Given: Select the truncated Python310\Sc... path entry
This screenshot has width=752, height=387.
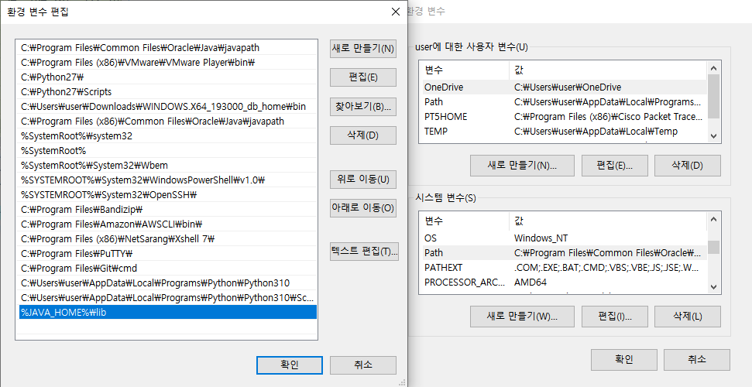Looking at the screenshot, I should click(168, 297).
